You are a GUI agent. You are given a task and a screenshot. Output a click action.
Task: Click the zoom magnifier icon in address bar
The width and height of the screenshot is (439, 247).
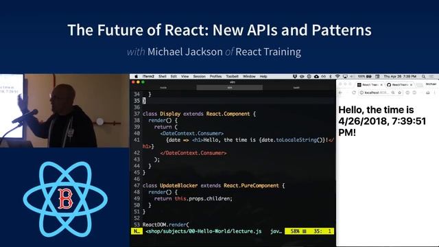[393, 93]
